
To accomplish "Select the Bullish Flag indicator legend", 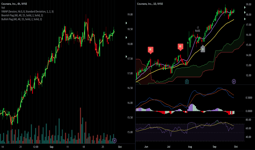I will (22, 19).
